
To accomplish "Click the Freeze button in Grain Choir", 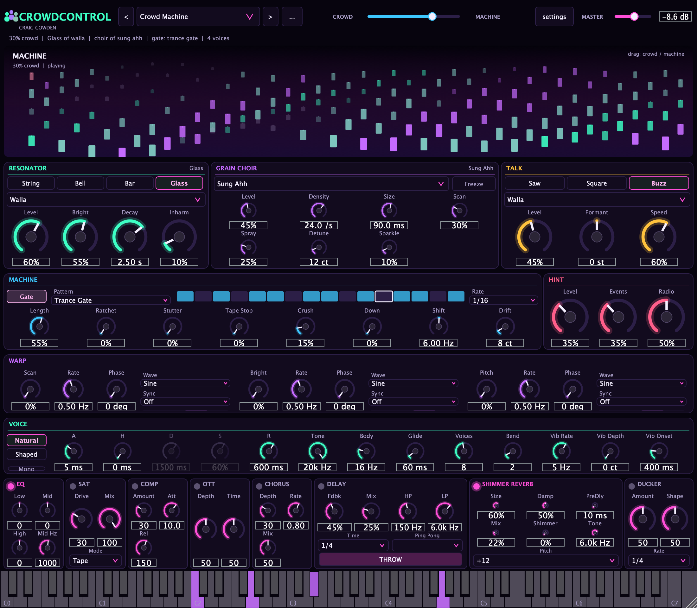I will [x=474, y=184].
